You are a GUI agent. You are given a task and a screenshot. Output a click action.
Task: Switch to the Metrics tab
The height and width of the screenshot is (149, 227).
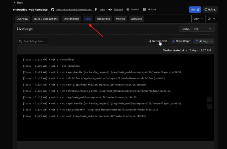point(120,19)
